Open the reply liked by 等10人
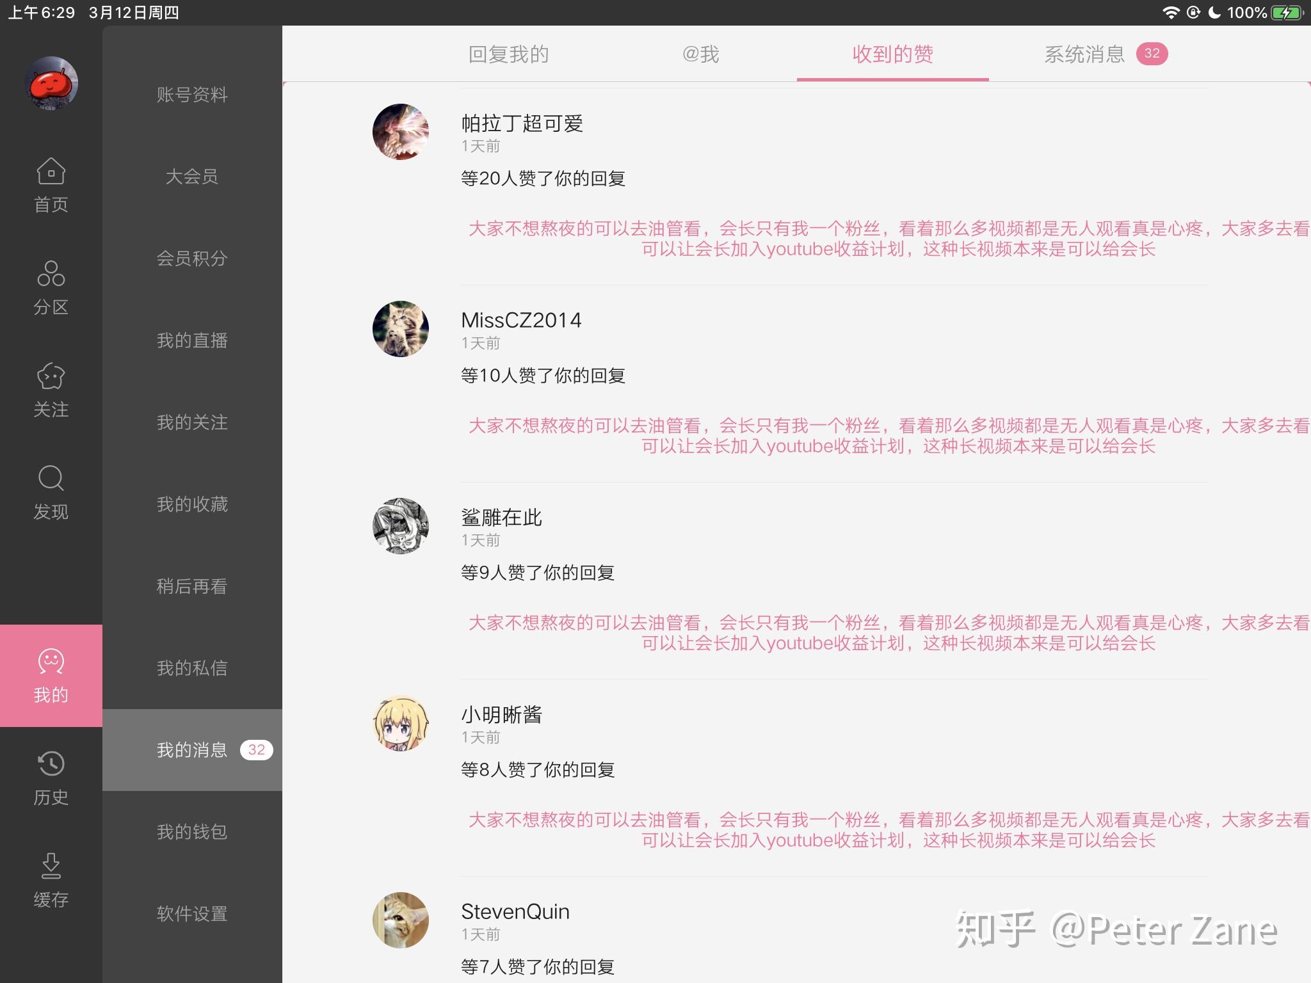This screenshot has height=983, width=1311. [x=889, y=436]
